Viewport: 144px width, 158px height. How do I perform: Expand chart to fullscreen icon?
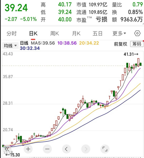point(105,149)
